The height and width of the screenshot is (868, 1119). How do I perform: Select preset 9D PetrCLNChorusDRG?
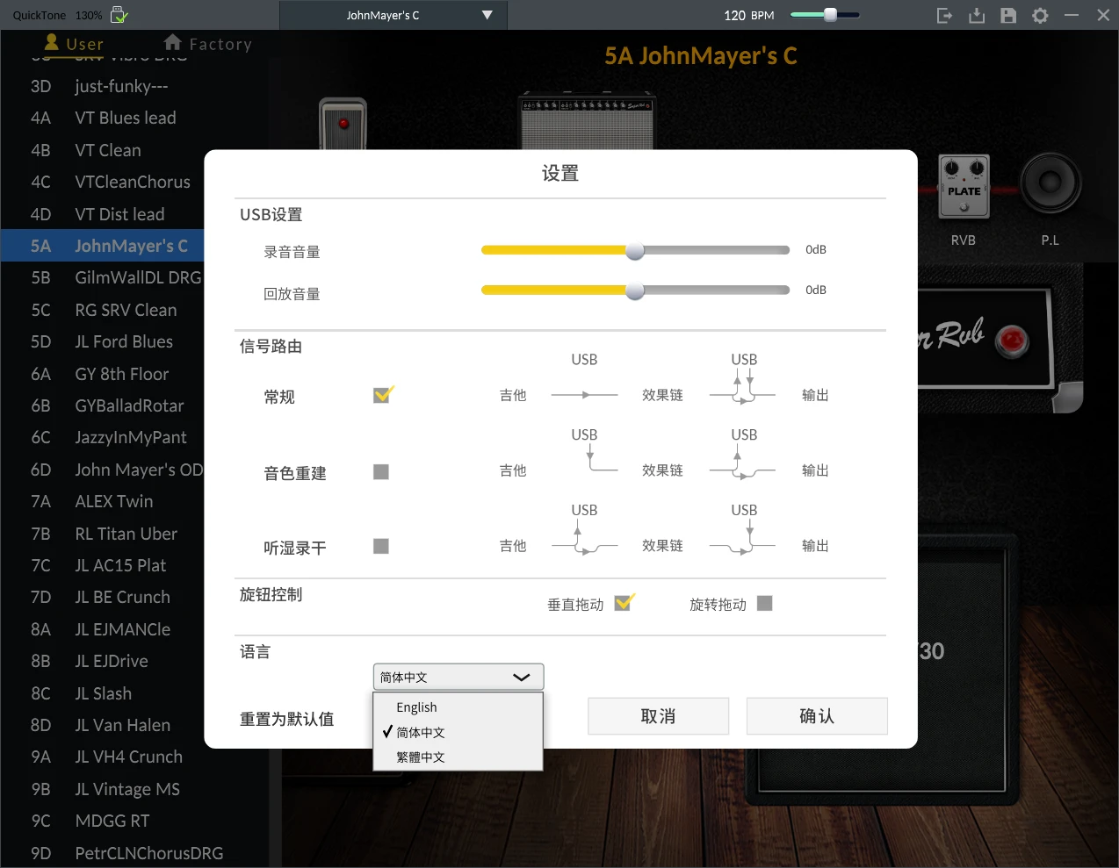pyautogui.click(x=134, y=853)
